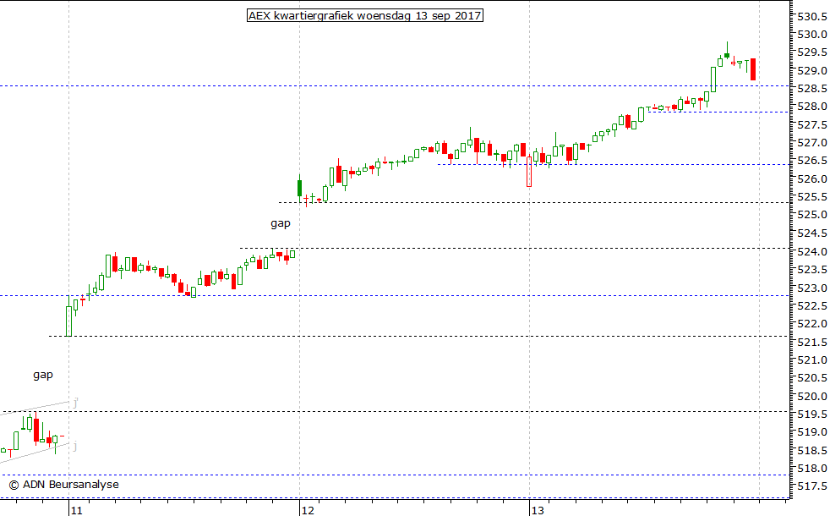
Task: Click price label 525.0 on the axis
Action: click(812, 215)
